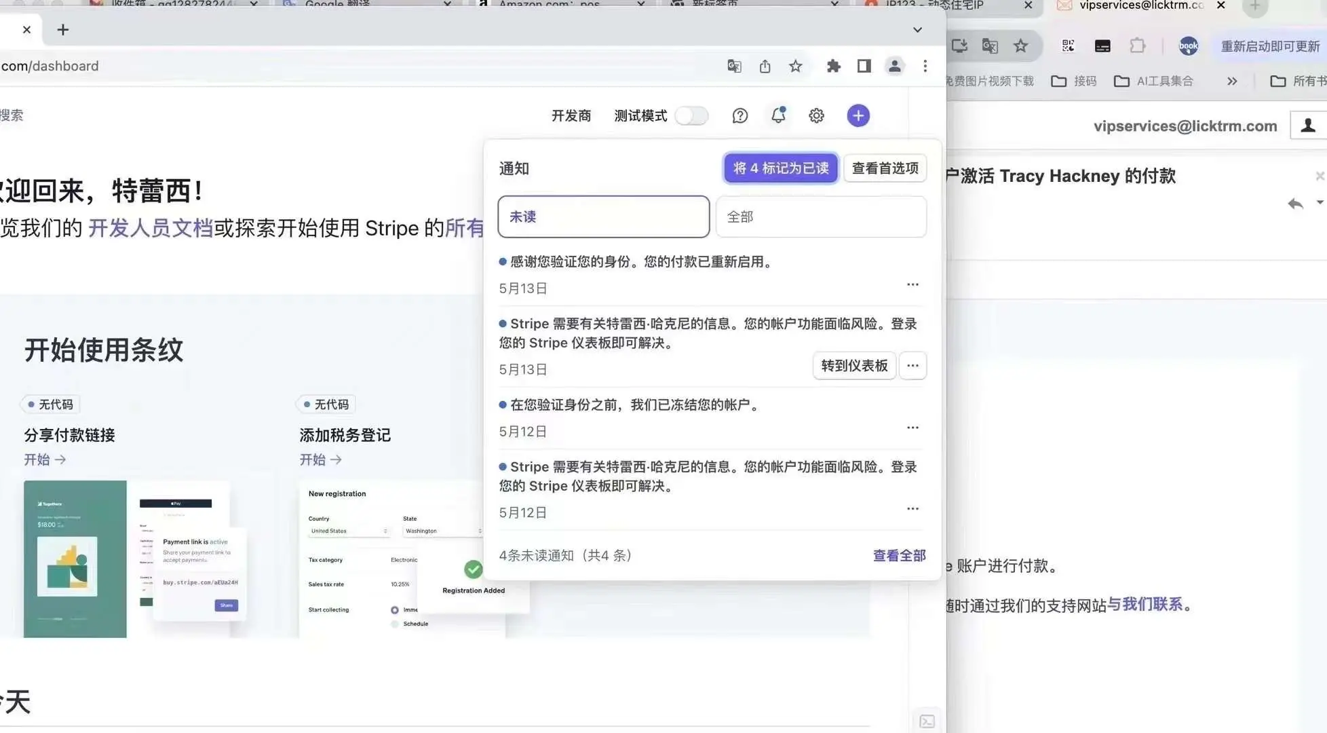Click 将 4 标记为已读 button
1327x733 pixels.
[780, 168]
